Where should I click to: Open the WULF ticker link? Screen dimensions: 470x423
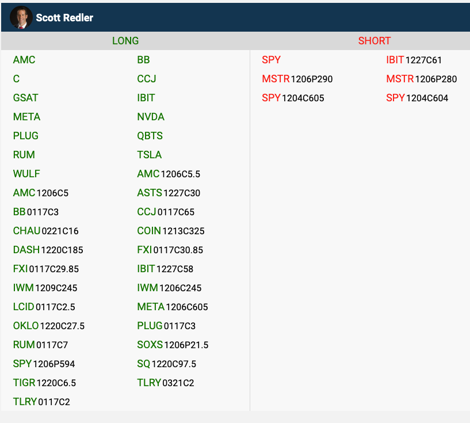pyautogui.click(x=26, y=174)
